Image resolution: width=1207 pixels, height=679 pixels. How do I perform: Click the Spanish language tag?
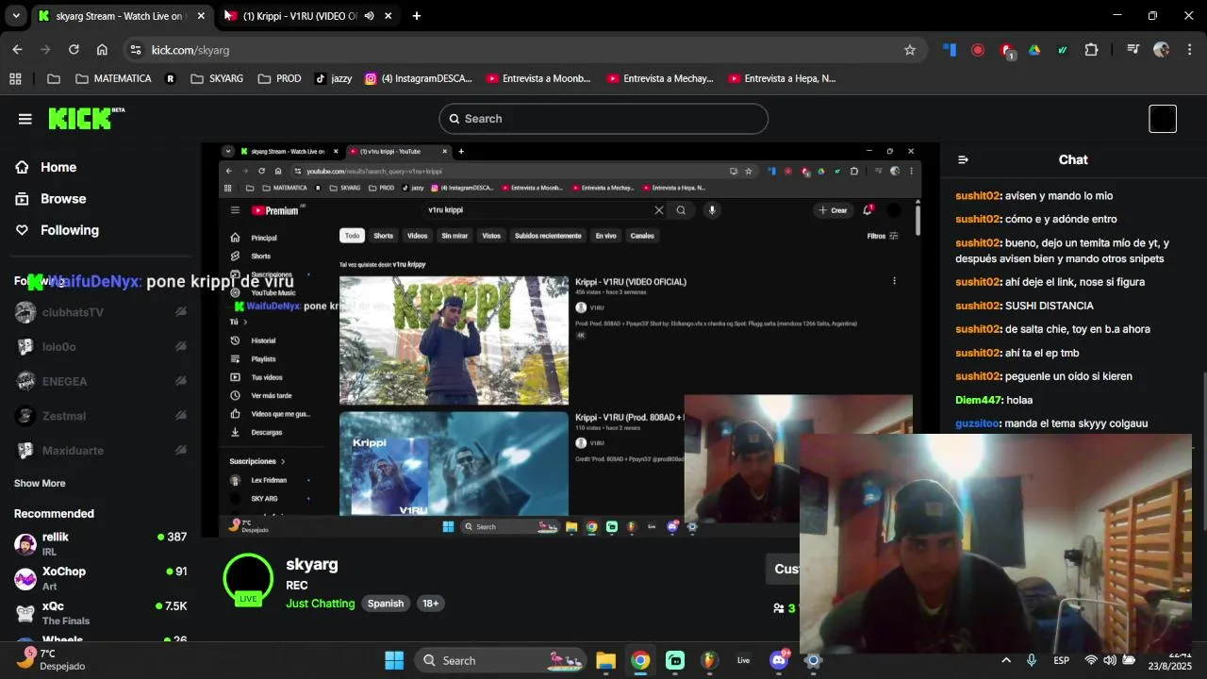tap(386, 604)
